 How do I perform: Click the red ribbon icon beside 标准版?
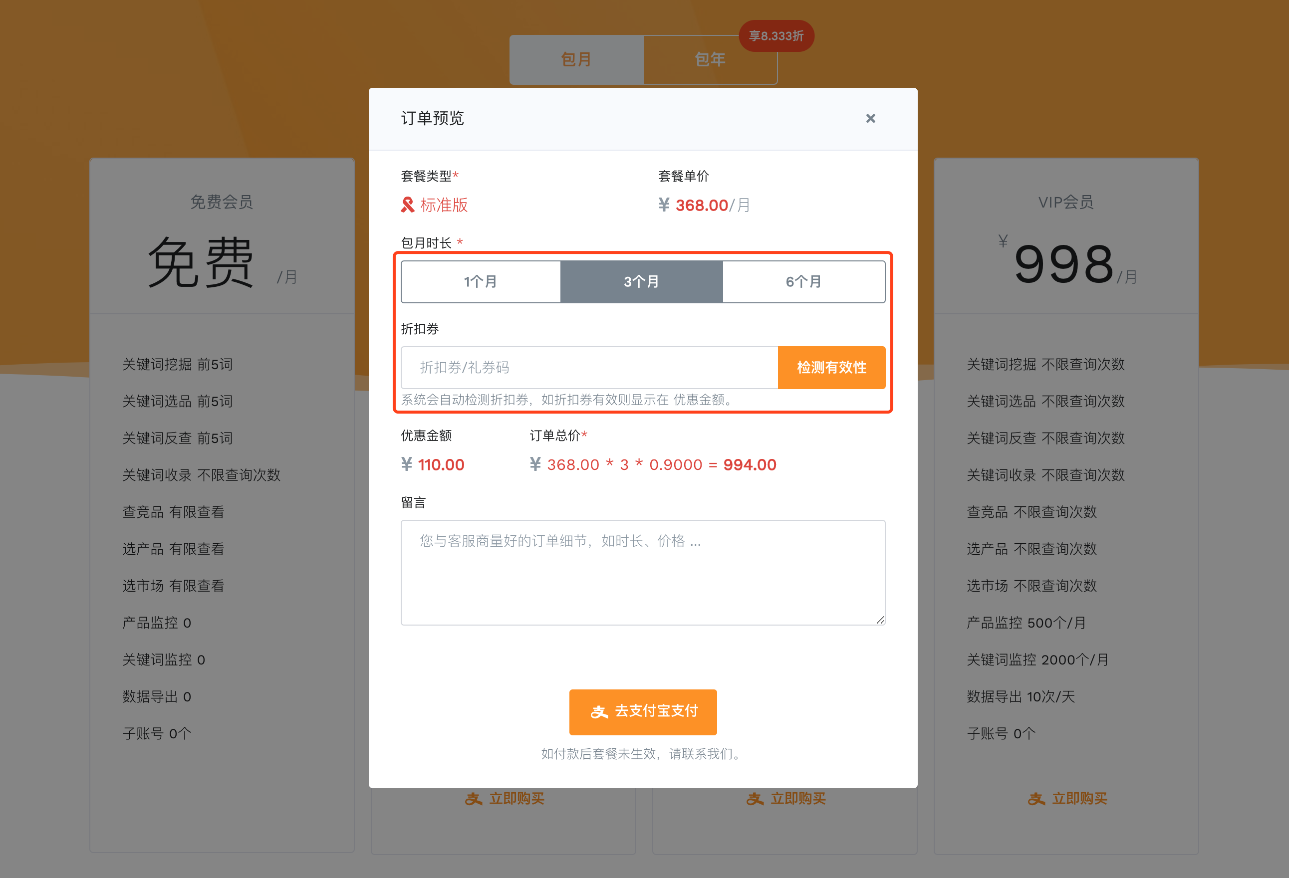(407, 205)
